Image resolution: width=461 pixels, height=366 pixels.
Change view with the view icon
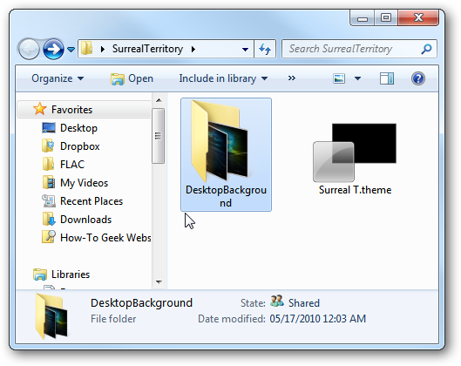click(x=339, y=78)
